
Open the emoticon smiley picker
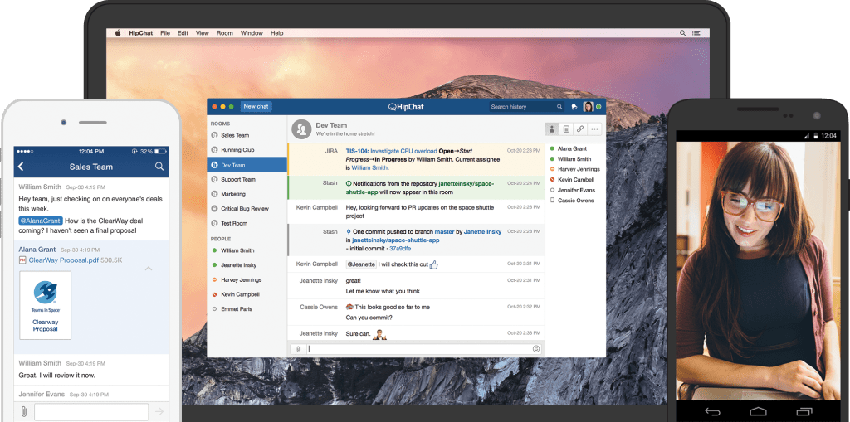click(536, 349)
